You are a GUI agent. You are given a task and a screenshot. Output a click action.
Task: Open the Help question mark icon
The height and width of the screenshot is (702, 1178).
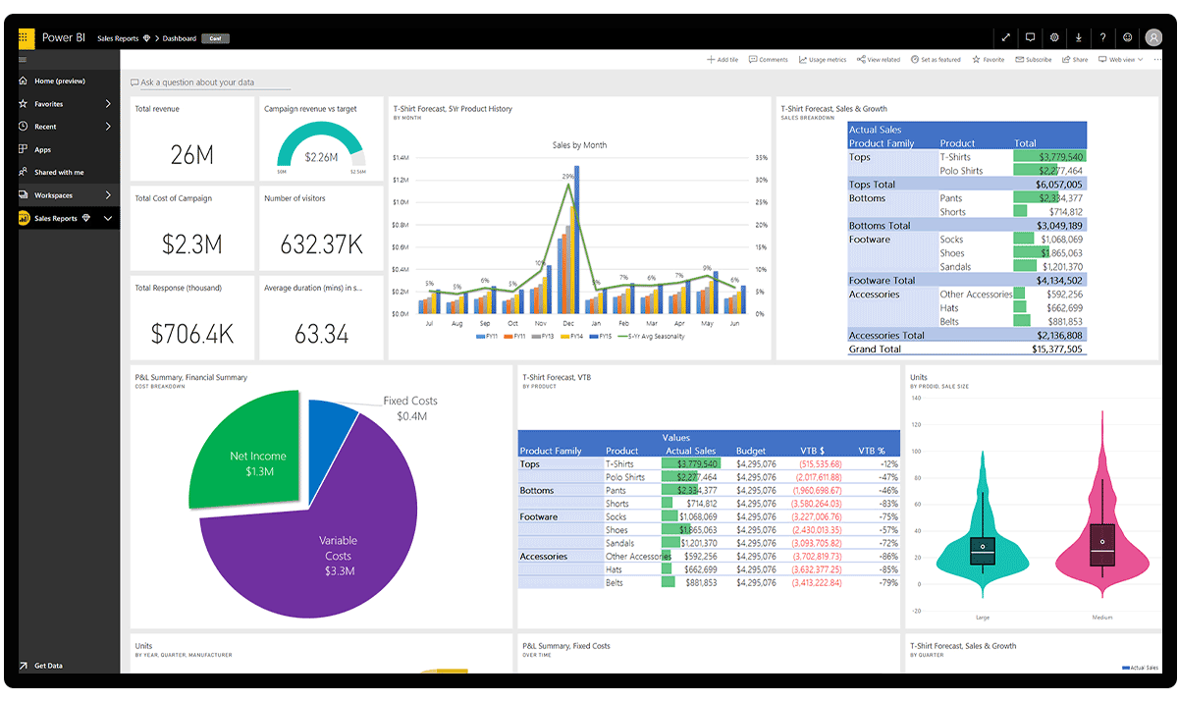tap(1101, 37)
